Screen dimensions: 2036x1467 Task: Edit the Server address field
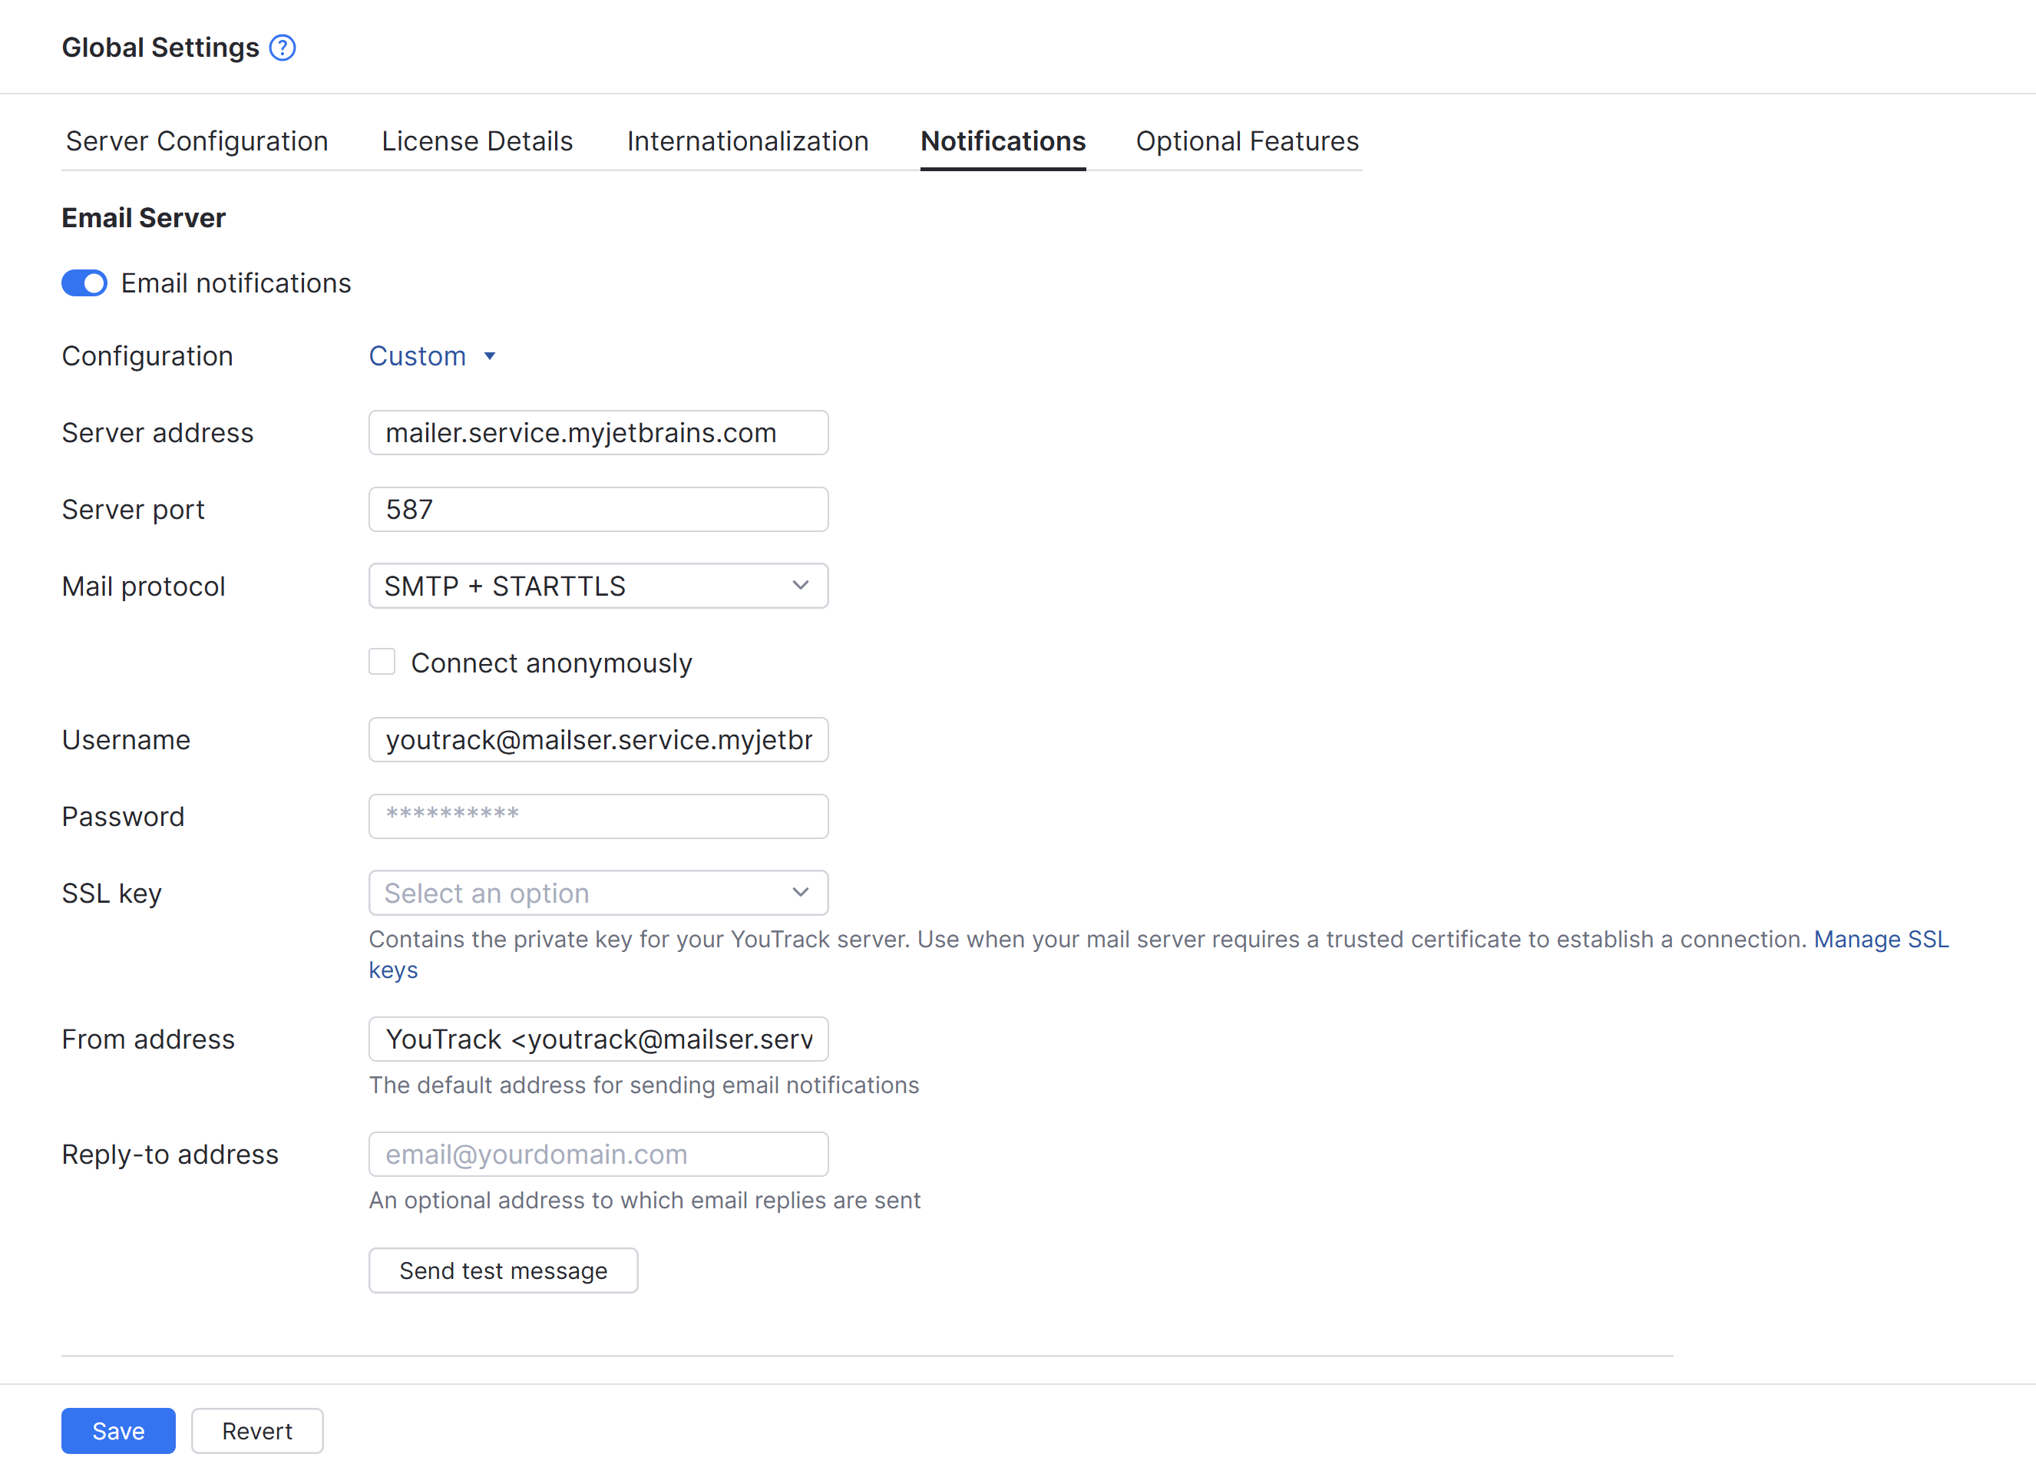click(x=598, y=432)
